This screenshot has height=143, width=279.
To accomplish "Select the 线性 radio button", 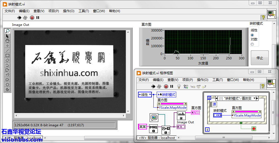I will pos(252,35).
